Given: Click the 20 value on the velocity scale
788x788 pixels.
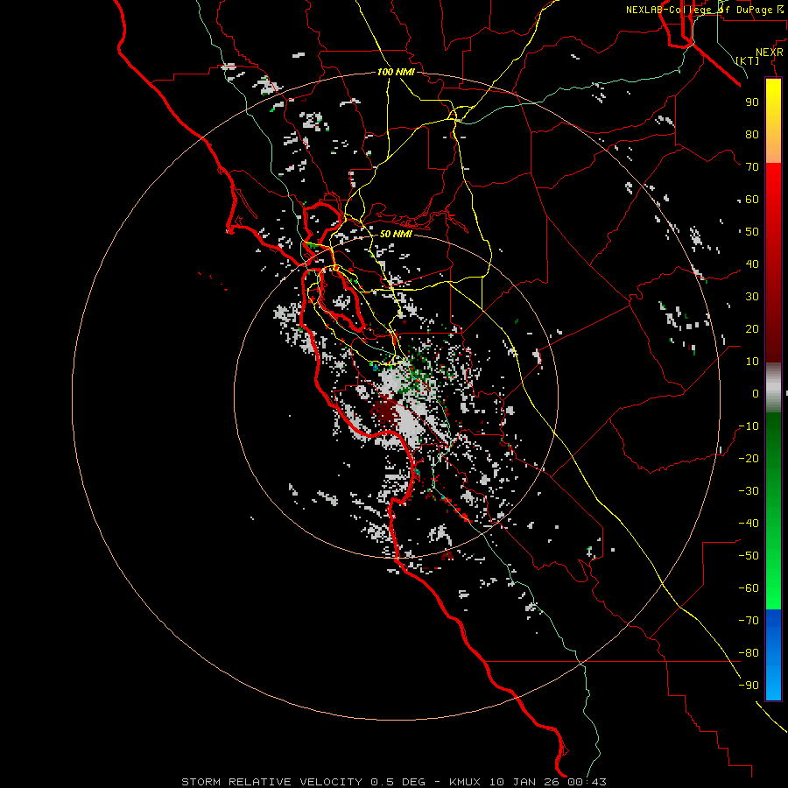Looking at the screenshot, I should tap(752, 328).
